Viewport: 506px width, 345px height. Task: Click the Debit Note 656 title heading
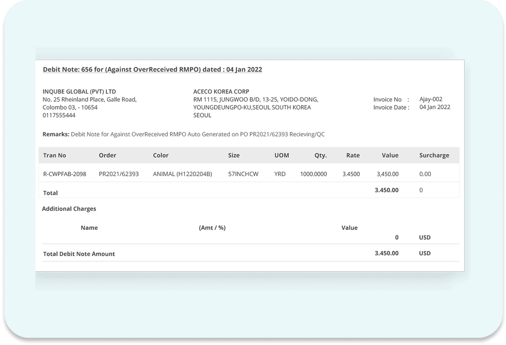pos(152,70)
